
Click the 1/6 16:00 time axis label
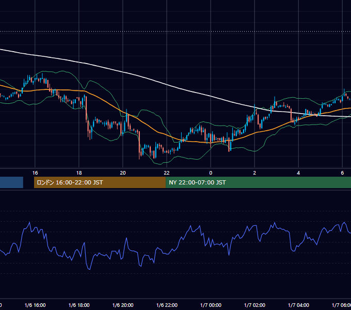click(35, 305)
